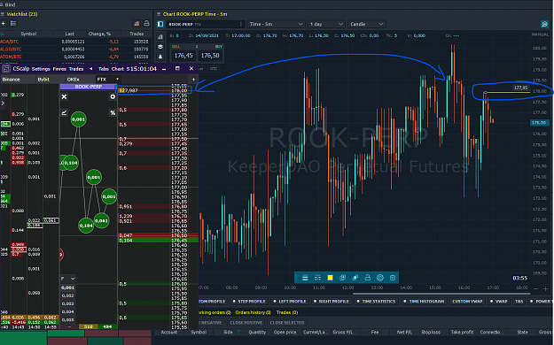
Task: Expand the left side arrow in CScalp
Action: (x=3, y=103)
